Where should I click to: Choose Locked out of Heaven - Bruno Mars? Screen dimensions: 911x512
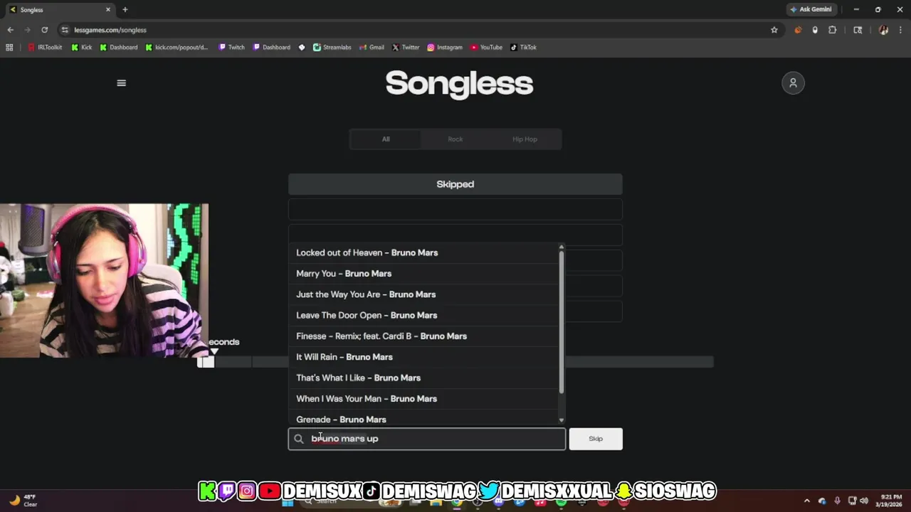(423, 252)
